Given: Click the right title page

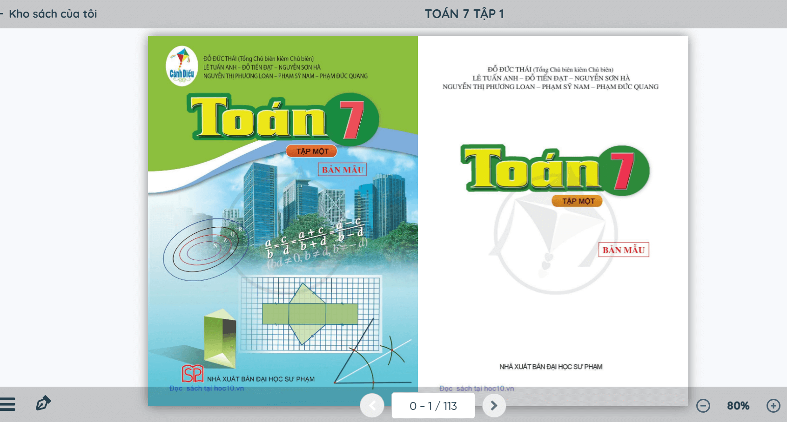Looking at the screenshot, I should 553,221.
